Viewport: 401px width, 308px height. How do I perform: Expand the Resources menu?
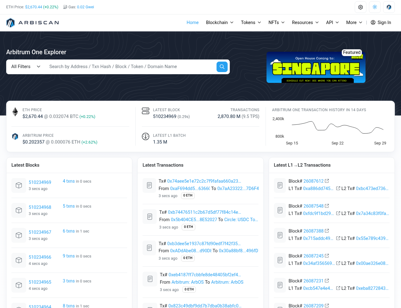(x=305, y=22)
